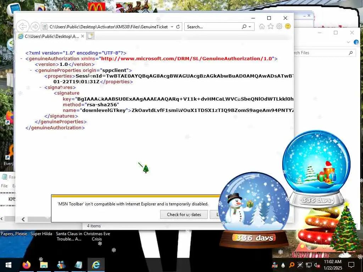Open the Papers, Please desktop shortcut
The image size is (363, 272).
coord(14,234)
